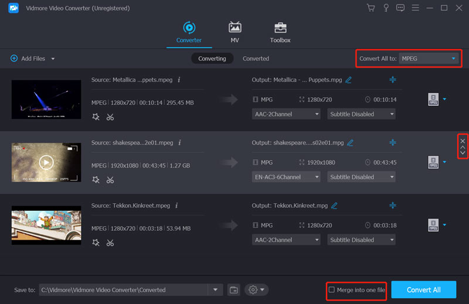Click the Convert All button
The width and height of the screenshot is (469, 304).
coord(423,290)
